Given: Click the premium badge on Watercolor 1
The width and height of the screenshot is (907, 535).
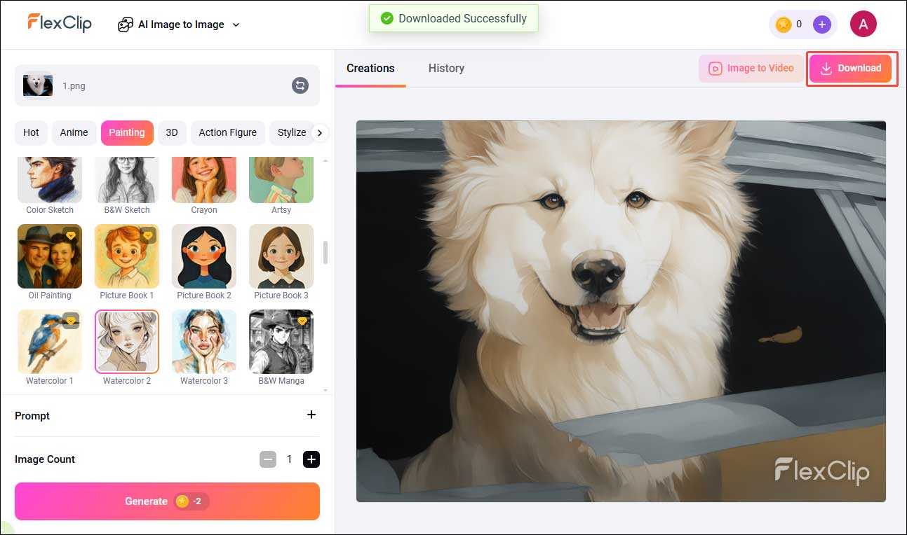Looking at the screenshot, I should [x=71, y=321].
